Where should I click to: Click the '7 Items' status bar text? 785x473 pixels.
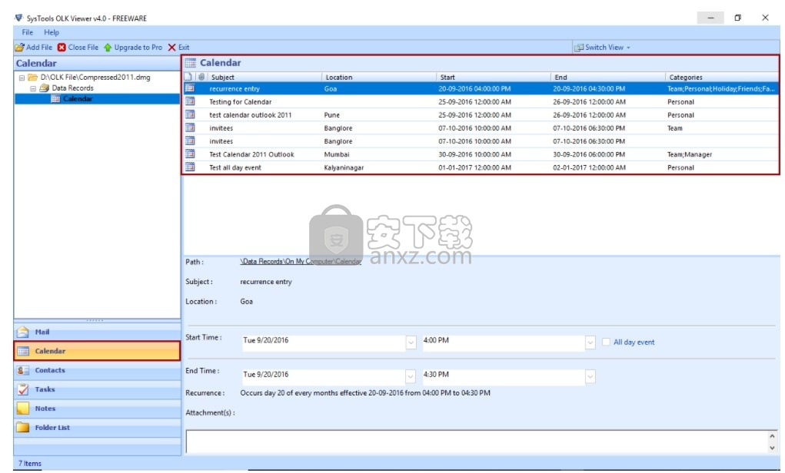coord(30,464)
